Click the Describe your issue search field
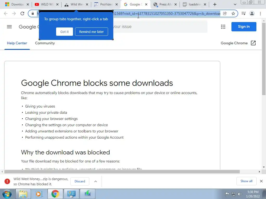Viewport: 266px width, 199px height. tap(159, 27)
